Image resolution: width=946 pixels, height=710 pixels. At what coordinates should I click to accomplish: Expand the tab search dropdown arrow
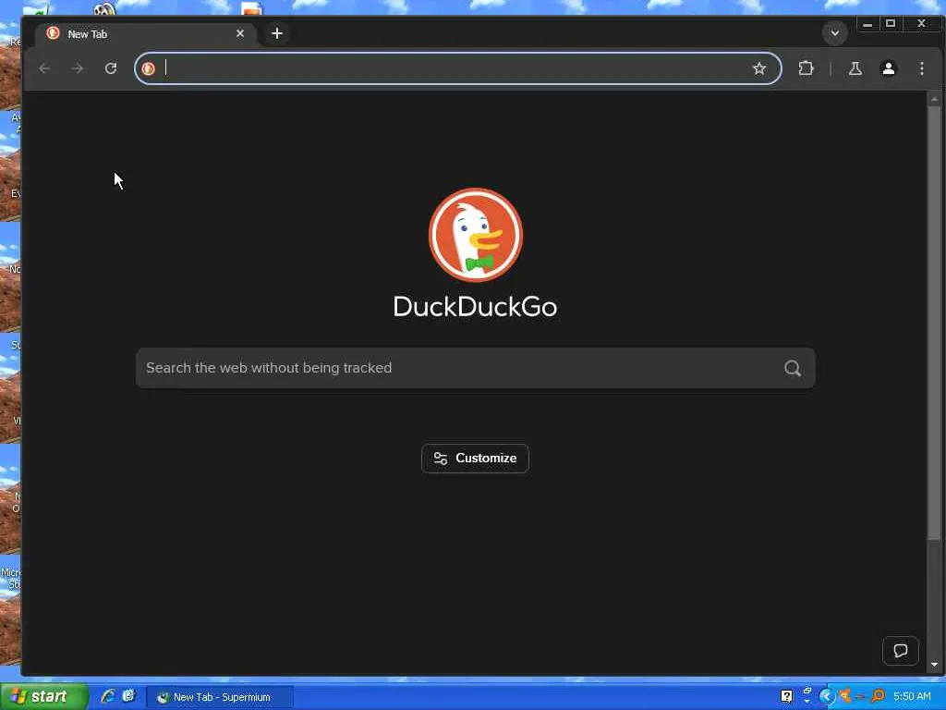835,32
